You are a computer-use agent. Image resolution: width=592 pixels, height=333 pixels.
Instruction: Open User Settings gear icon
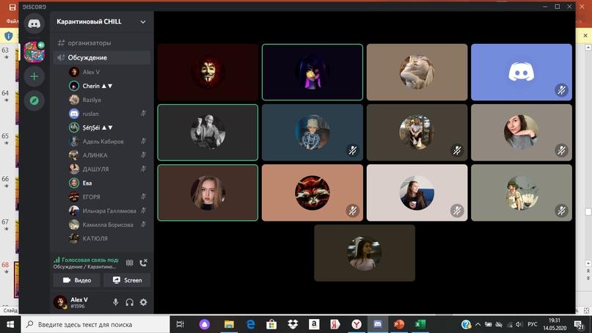(143, 302)
